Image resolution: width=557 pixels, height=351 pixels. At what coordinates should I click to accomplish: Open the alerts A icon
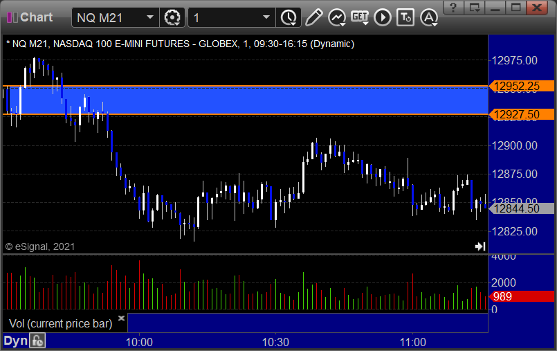pos(429,17)
